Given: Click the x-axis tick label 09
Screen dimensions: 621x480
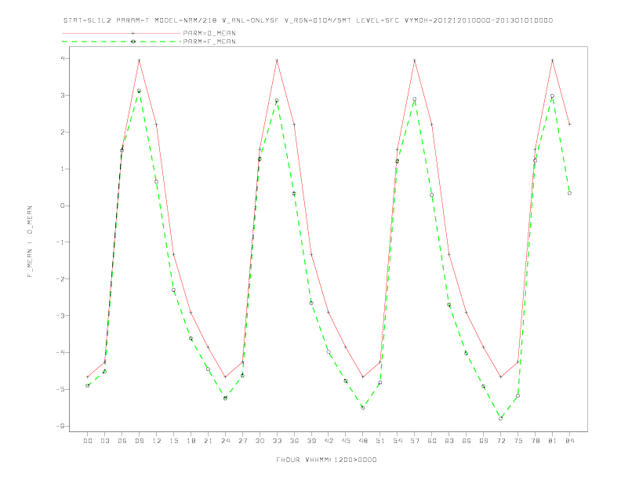Looking at the screenshot, I should (139, 441).
